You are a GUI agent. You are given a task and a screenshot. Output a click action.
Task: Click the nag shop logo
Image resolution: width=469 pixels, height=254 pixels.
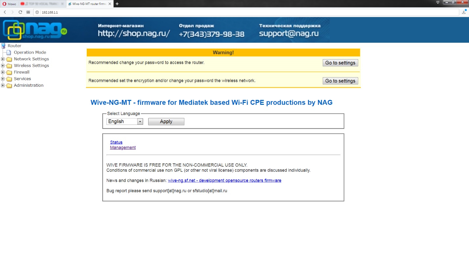tap(35, 30)
